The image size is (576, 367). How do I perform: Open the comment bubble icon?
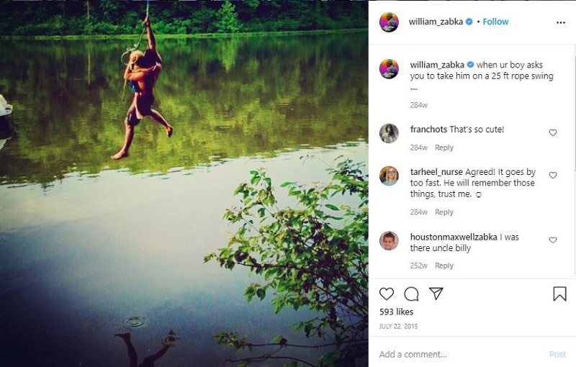coord(411,294)
